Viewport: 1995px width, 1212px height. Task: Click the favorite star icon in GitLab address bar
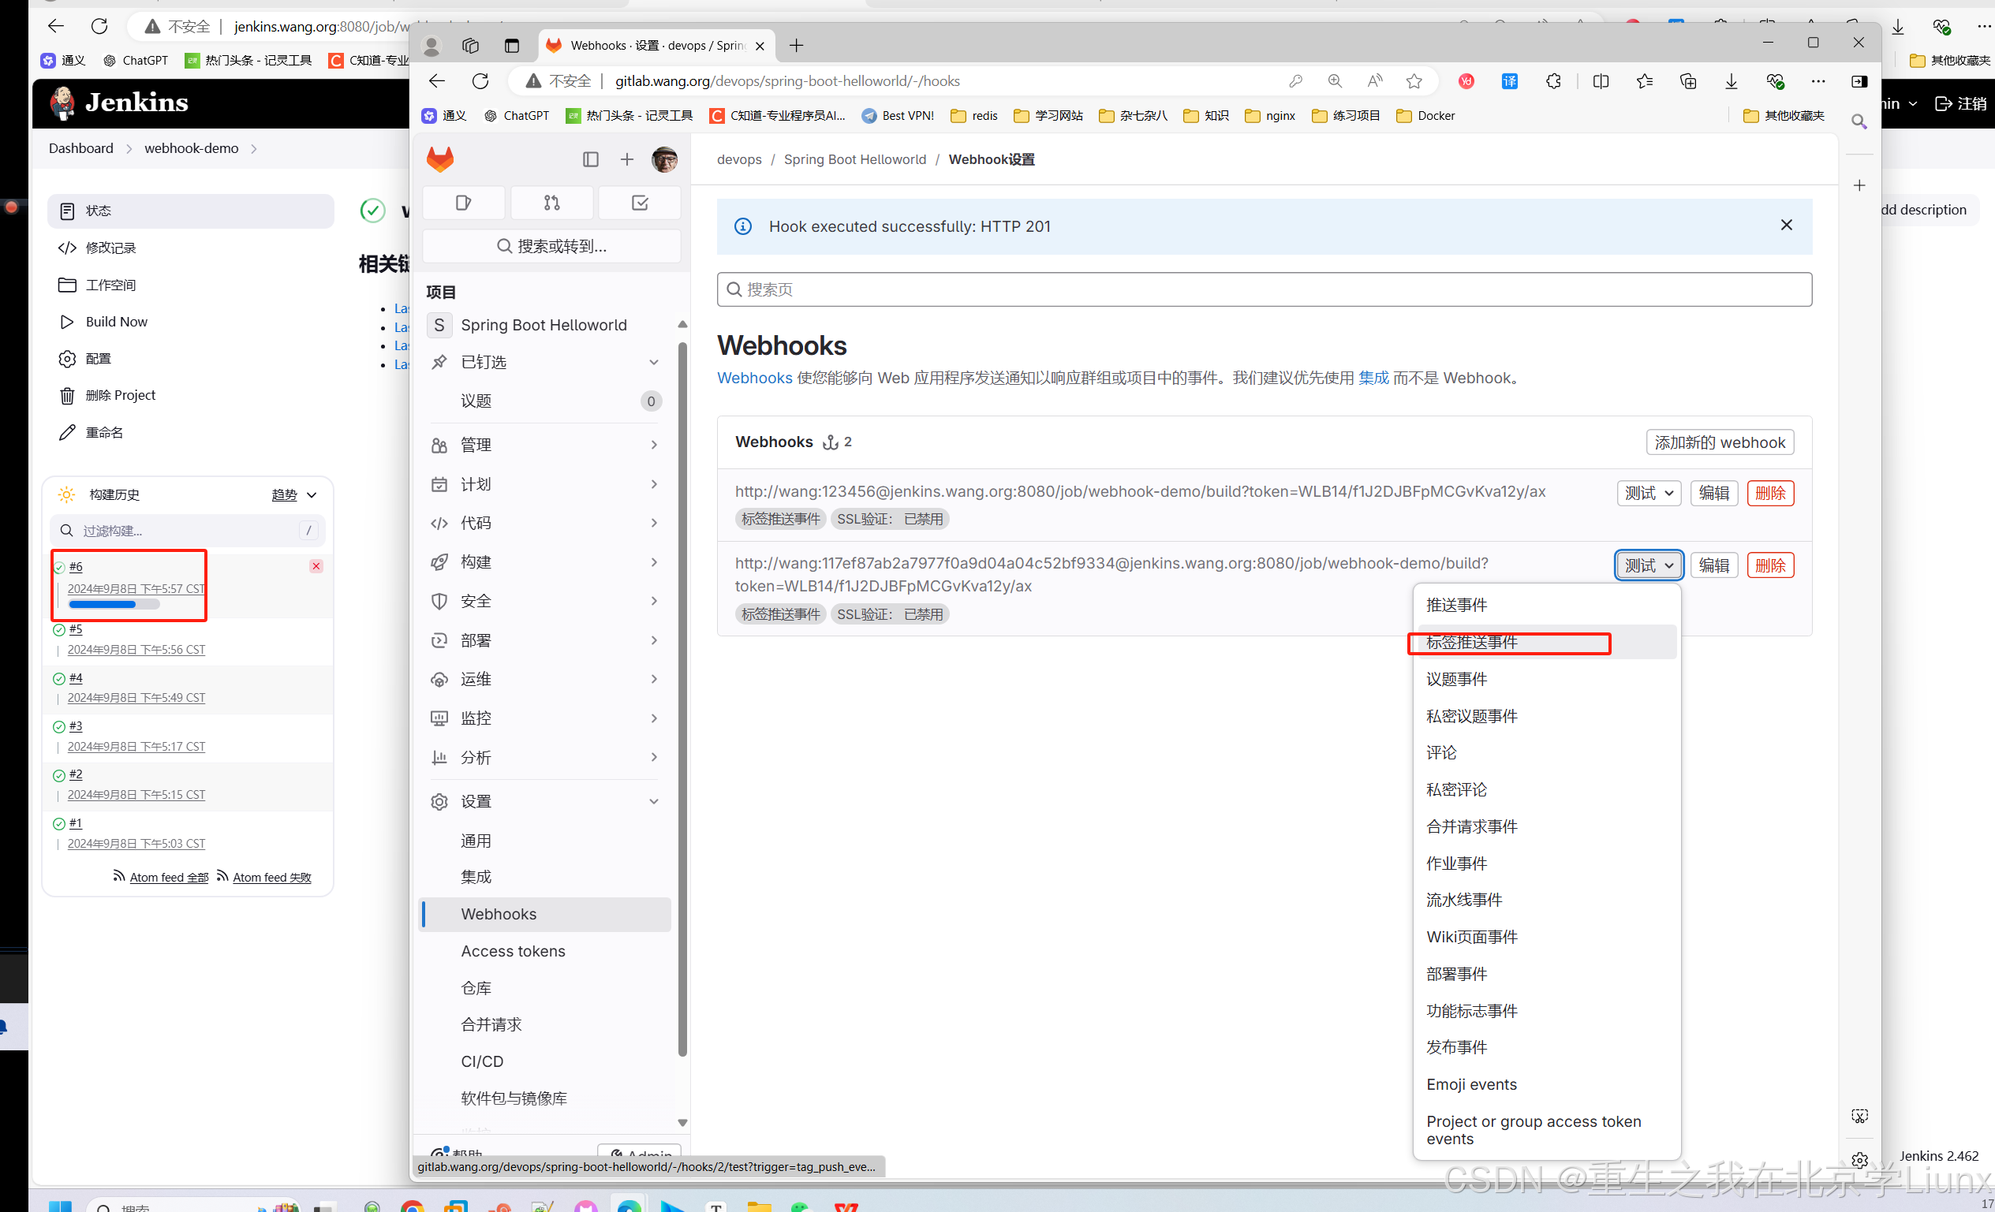[1414, 81]
